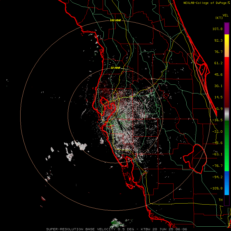Click the Super-Resolution Base Velocity caption at bottom
Screen dimensions: 231x231
point(117,229)
